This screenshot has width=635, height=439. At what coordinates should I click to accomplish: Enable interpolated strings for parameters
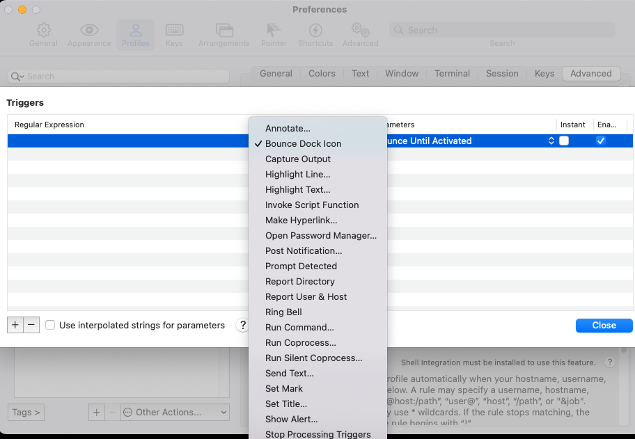tap(50, 325)
